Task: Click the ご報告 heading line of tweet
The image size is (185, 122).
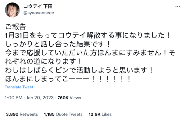Action: click(16, 27)
